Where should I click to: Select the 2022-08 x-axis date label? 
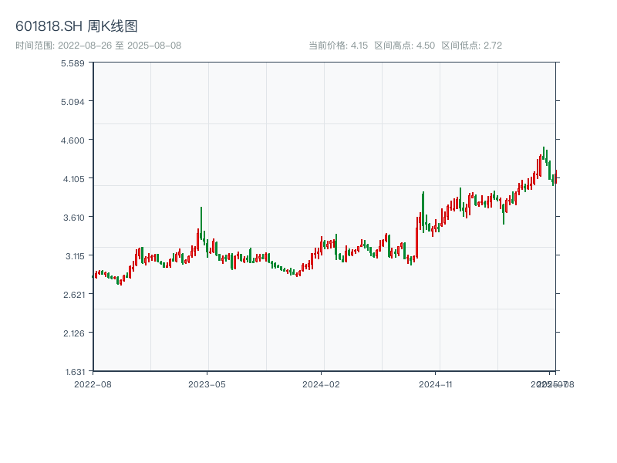click(93, 384)
